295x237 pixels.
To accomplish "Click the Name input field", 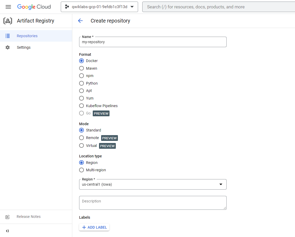I will point(153,42).
